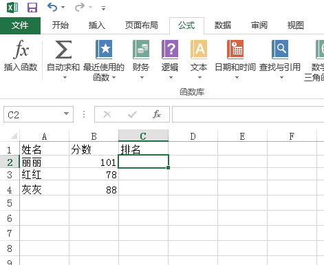324x265 pixels.
Task: Undo the last action
Action: click(52, 8)
